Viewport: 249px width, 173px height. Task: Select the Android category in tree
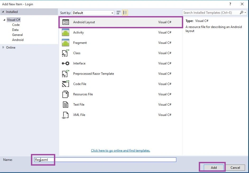pos(18,40)
